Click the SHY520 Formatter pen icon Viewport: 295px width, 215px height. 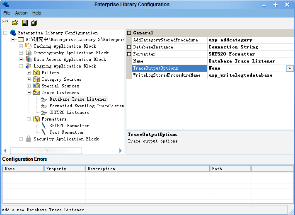click(x=44, y=126)
